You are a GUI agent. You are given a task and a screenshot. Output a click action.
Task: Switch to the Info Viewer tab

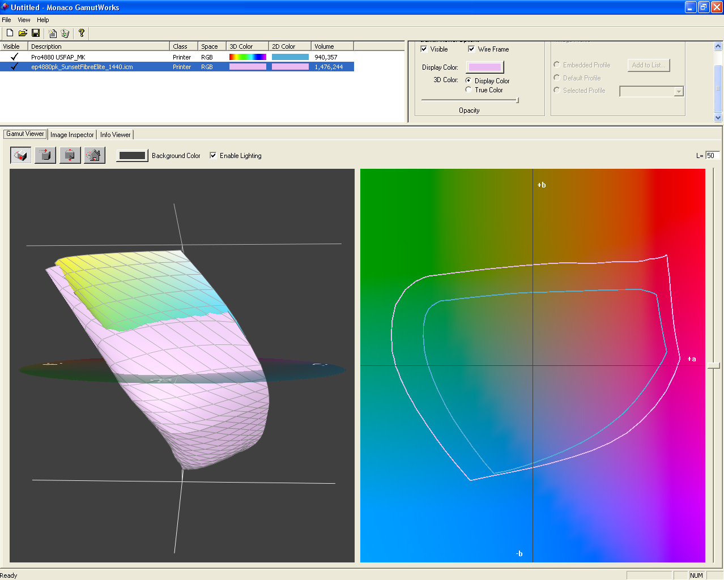coord(116,135)
